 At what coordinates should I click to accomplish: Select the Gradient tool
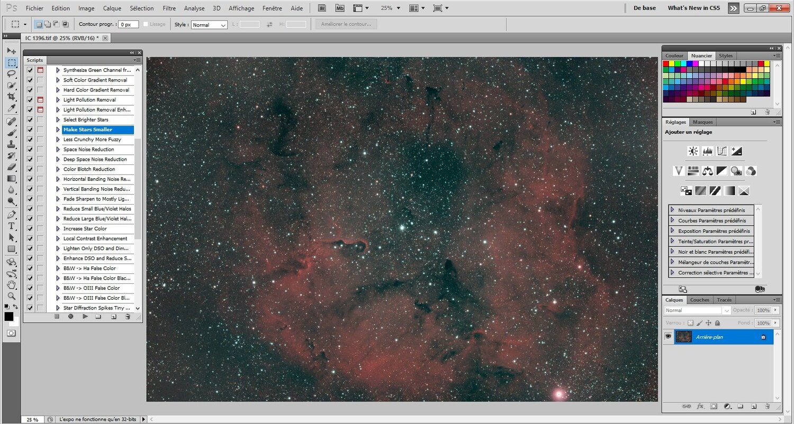click(x=11, y=179)
